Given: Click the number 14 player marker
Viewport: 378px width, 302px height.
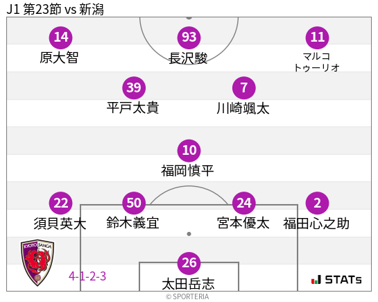Looking at the screenshot, I should point(61,37).
